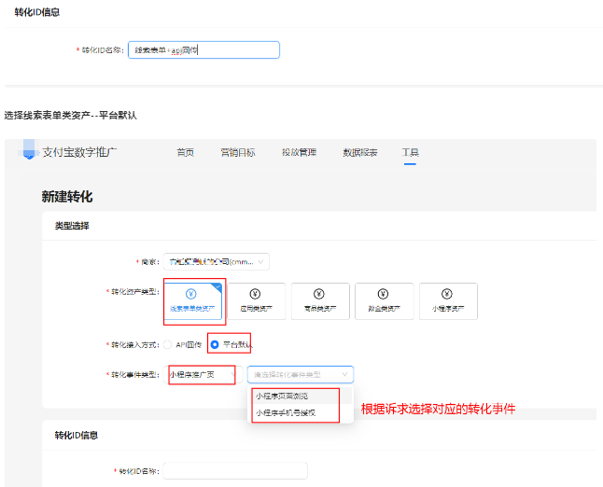Select the 应用类资产 asset card
Screen dimensions: 603x487
256,301
